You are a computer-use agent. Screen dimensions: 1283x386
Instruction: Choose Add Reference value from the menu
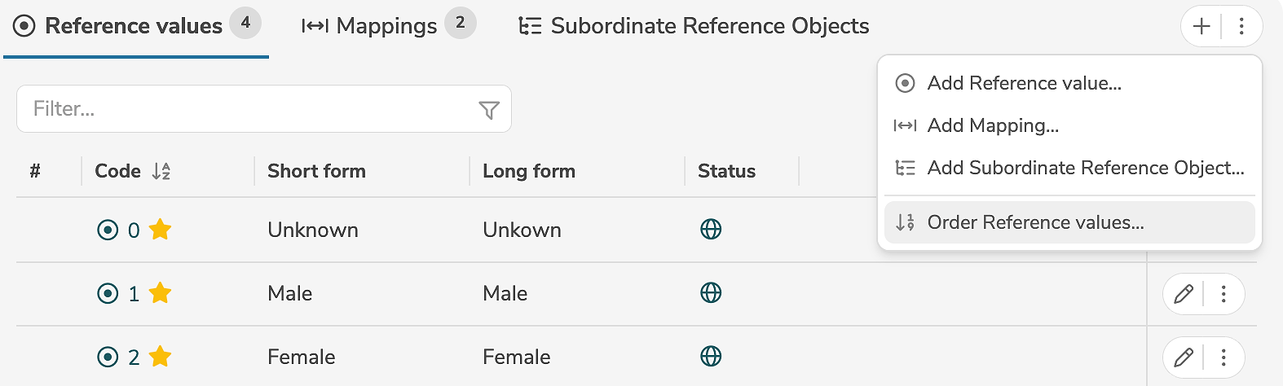click(x=1024, y=83)
